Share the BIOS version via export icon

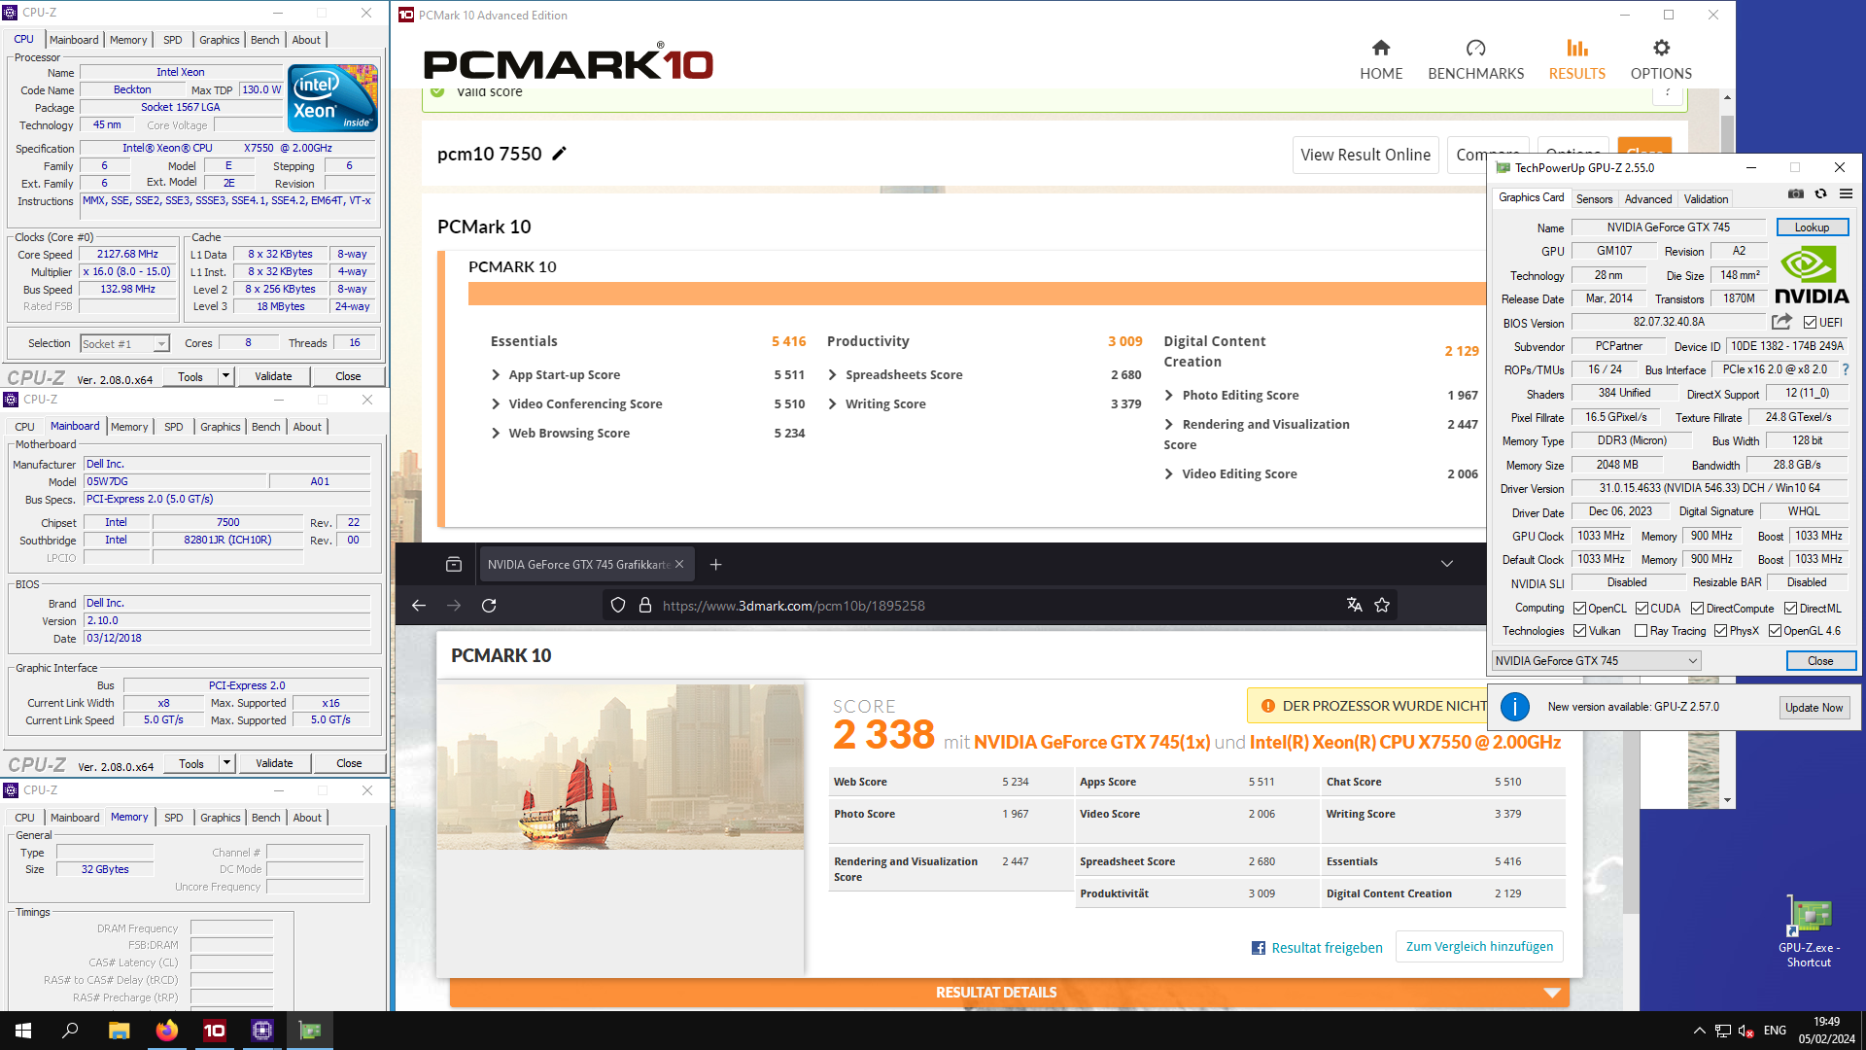(1781, 322)
